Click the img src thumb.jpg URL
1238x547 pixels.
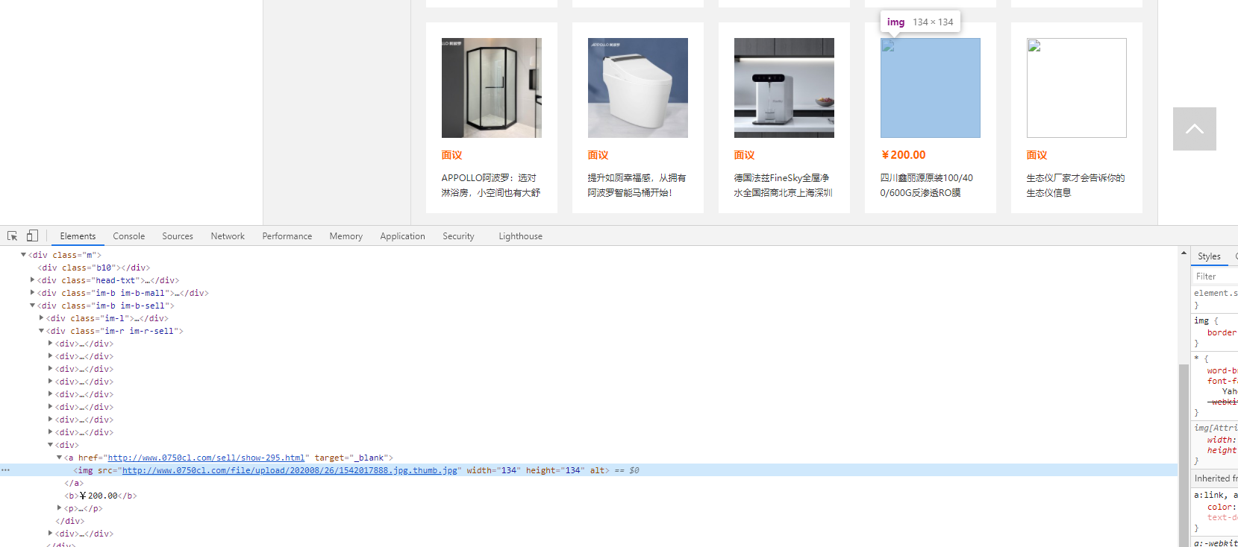coord(290,470)
